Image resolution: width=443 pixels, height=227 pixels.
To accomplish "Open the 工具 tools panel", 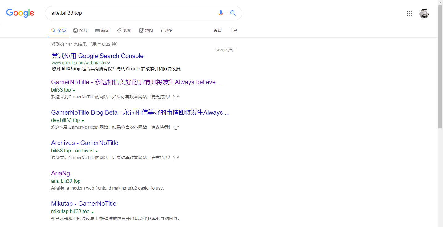I will [233, 30].
